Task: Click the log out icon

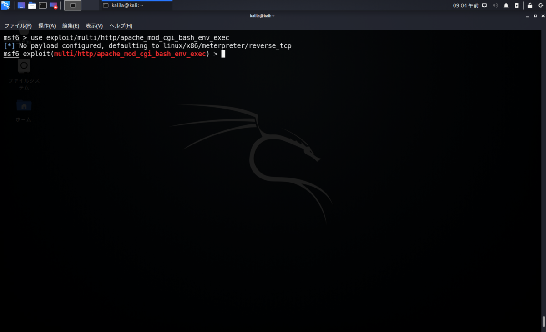Action: point(541,5)
